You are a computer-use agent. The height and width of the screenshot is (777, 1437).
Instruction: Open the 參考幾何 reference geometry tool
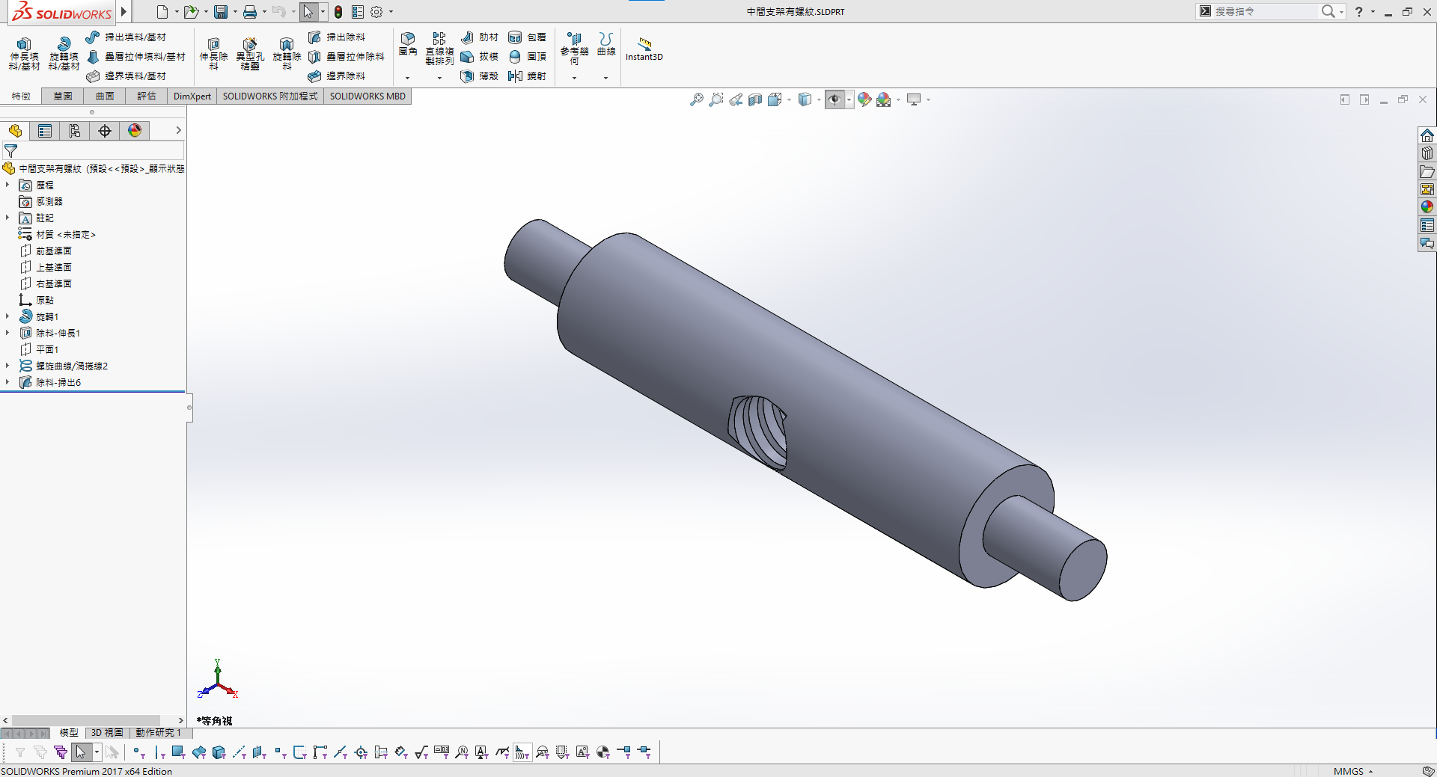tap(574, 49)
